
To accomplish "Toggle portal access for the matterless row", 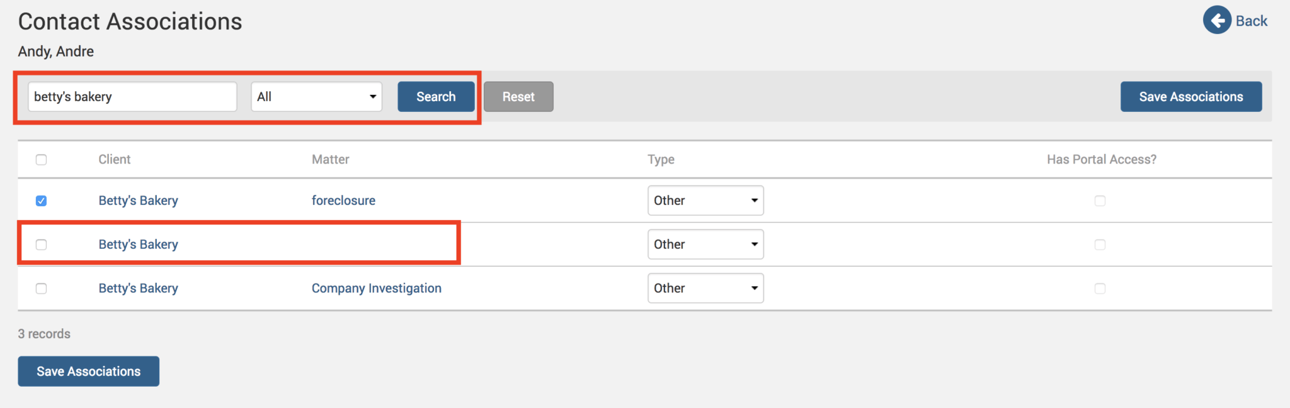I will coord(1100,245).
